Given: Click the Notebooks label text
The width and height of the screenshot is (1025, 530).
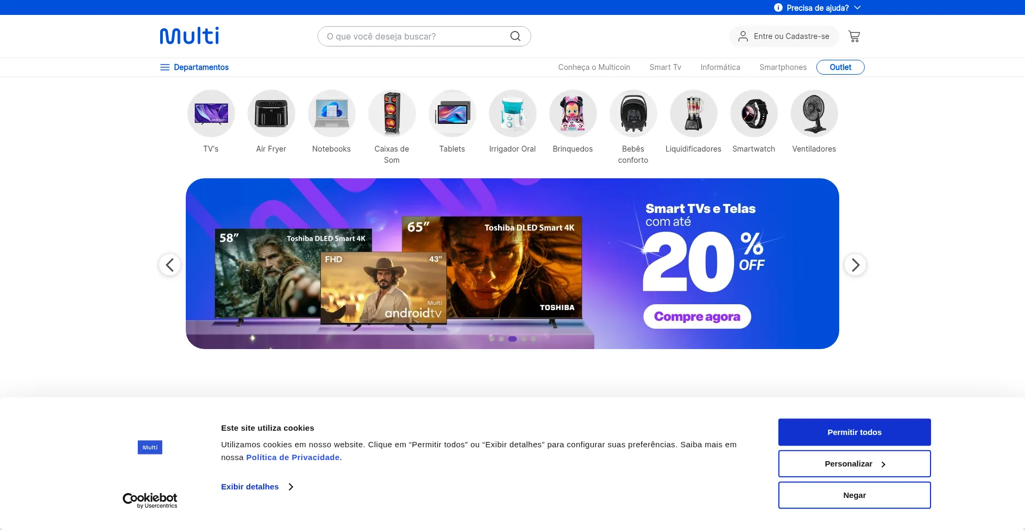Looking at the screenshot, I should (332, 149).
